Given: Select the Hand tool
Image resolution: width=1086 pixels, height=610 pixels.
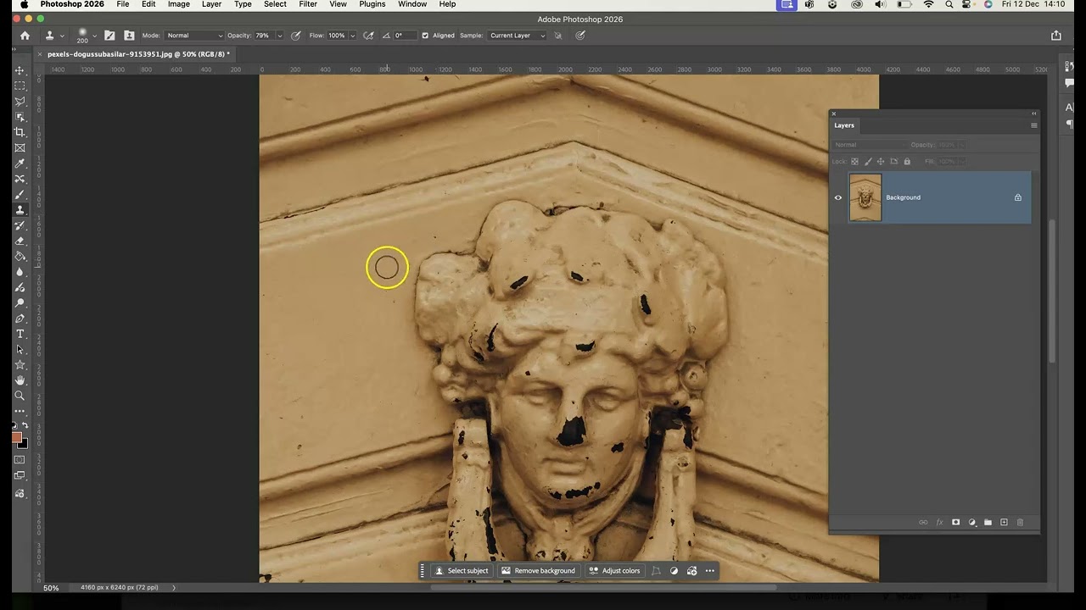Looking at the screenshot, I should click(x=20, y=380).
